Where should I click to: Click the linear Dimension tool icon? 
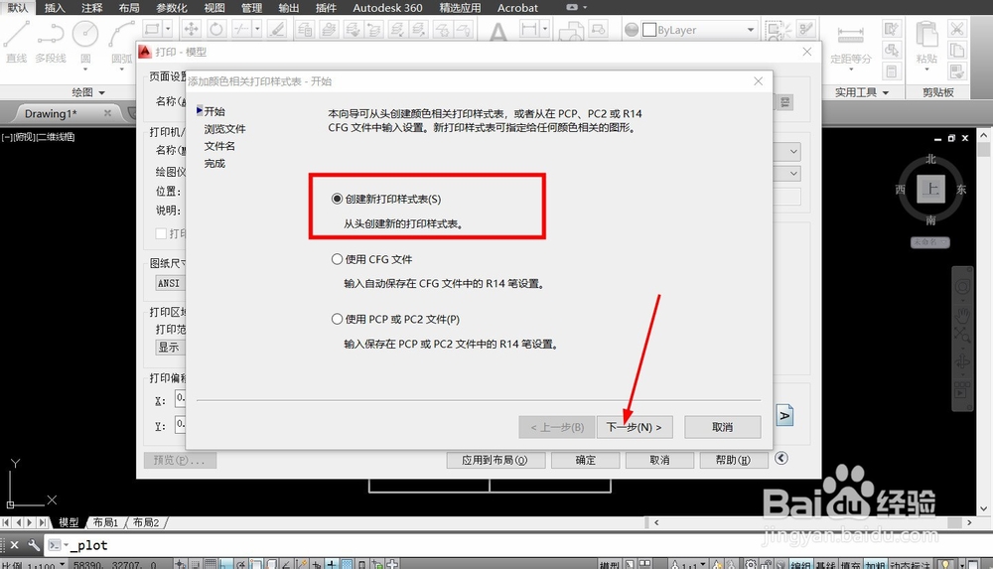tap(529, 29)
